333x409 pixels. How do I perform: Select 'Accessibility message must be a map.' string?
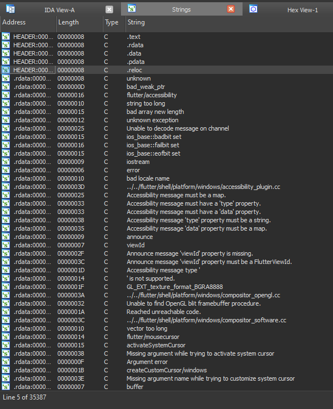click(176, 195)
